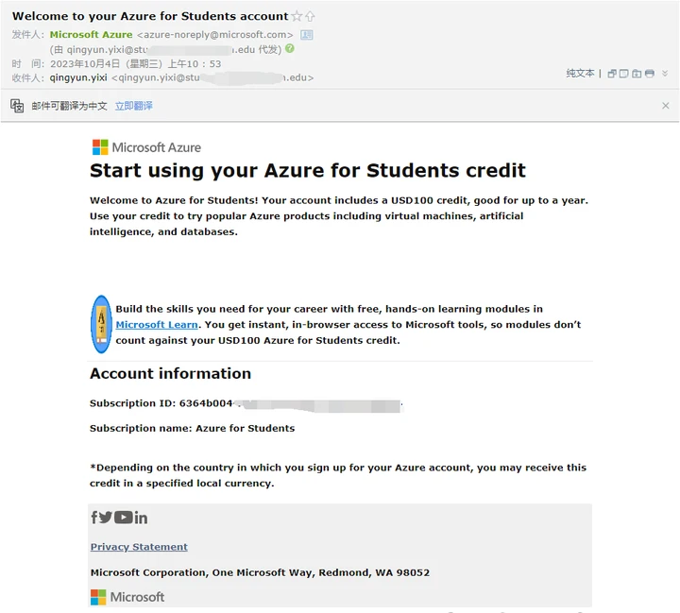Open the YouTube icon in the footer

pos(124,517)
